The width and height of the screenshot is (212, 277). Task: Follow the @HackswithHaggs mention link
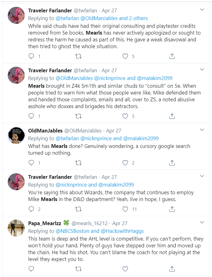pos(122,231)
